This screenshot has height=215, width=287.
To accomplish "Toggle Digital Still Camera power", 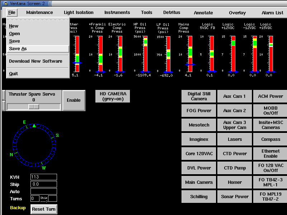I will 199,96.
